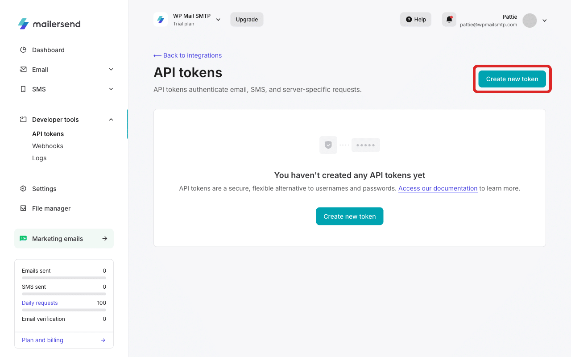Viewport: 571px width, 357px height.
Task: Select Webhooks under Developer tools
Action: (47, 145)
